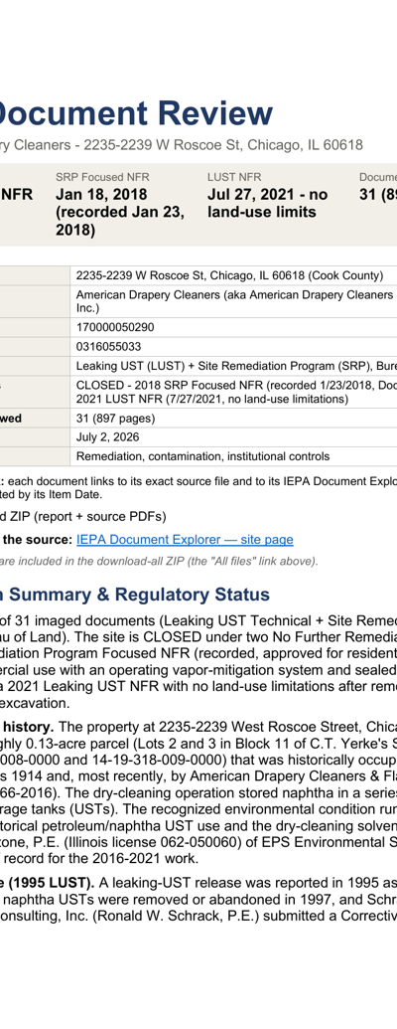Select the 'Jul 27, 2021 - no land-use limits' value
Image resolution: width=397 pixels, height=1029 pixels.
[267, 204]
